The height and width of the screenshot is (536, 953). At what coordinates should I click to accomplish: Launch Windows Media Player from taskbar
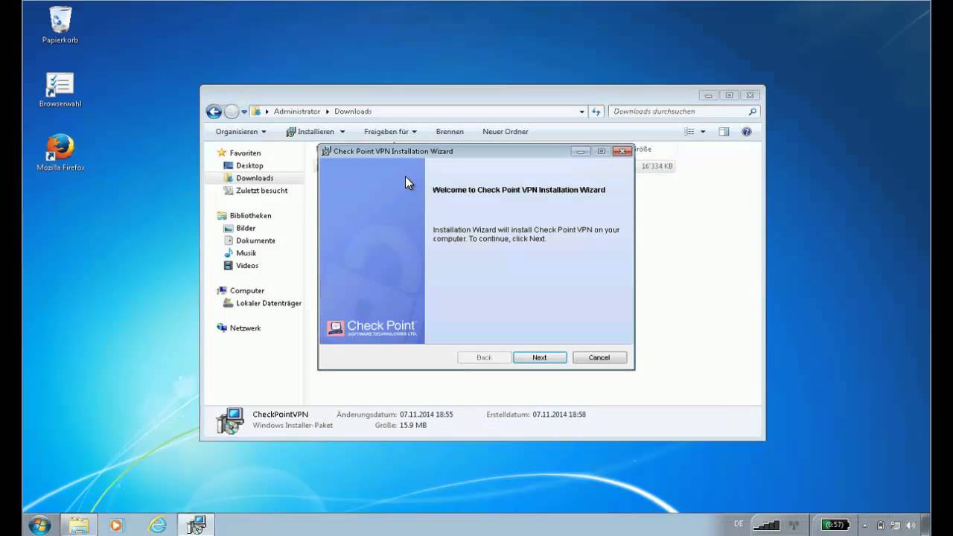point(116,525)
